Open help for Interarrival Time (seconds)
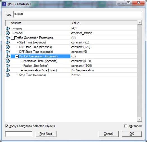The width and height of the screenshot is (147, 142). (8, 61)
